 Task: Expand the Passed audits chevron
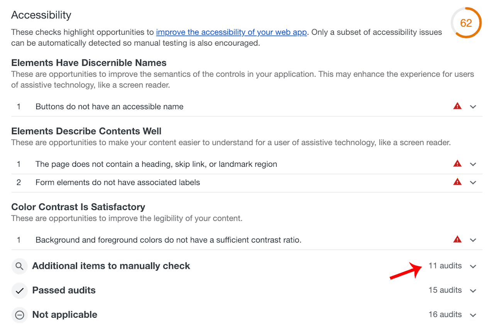pos(473,291)
